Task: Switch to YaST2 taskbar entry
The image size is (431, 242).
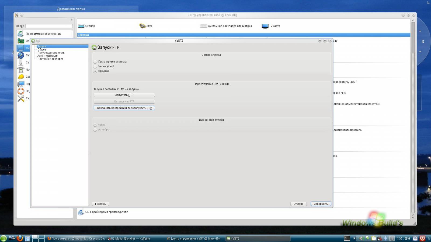Action: [x=258, y=239]
